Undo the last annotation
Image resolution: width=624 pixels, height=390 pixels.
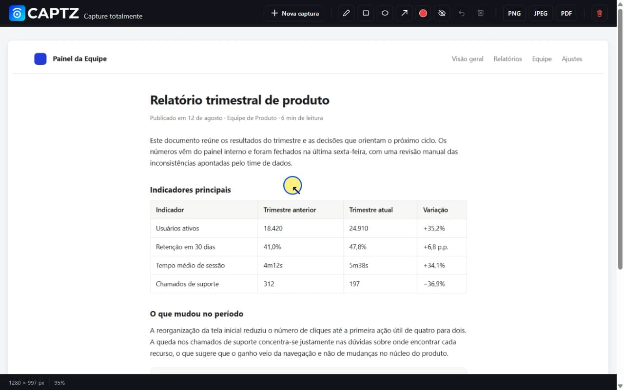(x=462, y=13)
